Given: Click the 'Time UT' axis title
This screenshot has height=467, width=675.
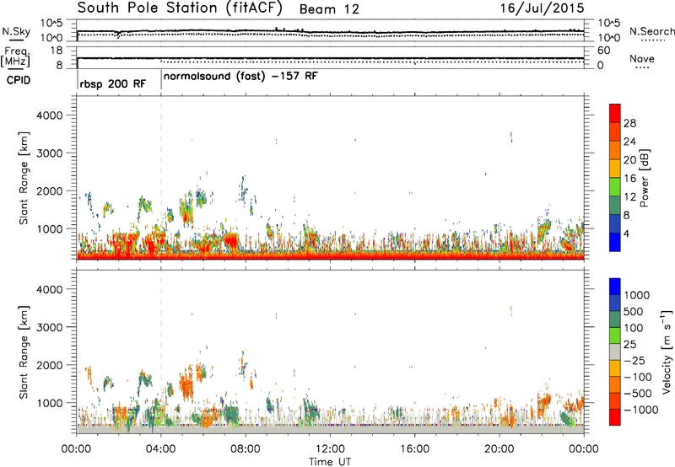Looking at the screenshot, I should pyautogui.click(x=330, y=462).
